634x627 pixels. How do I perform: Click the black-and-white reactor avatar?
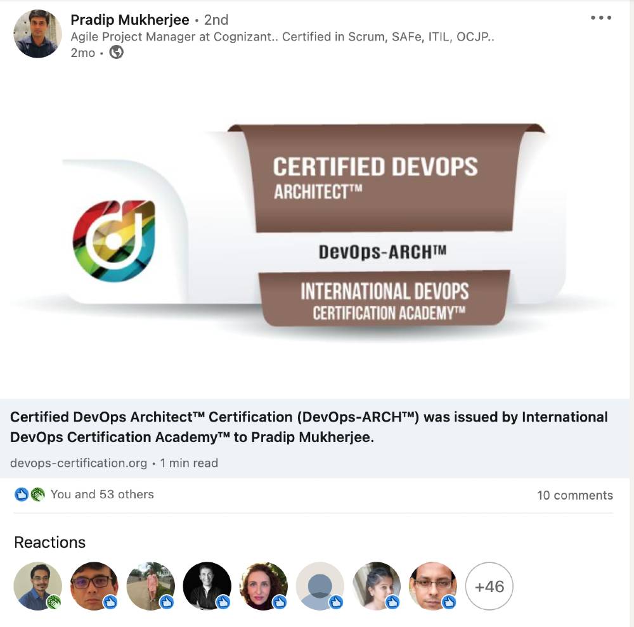pos(207,586)
